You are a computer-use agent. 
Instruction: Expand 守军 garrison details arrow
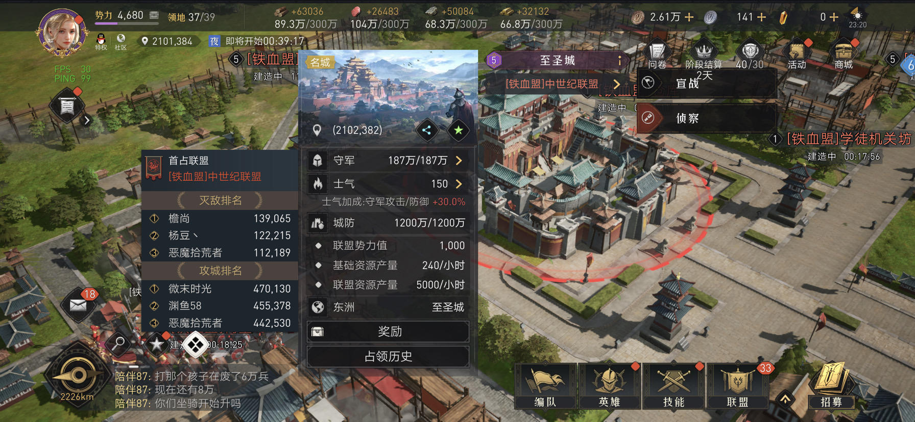(459, 161)
